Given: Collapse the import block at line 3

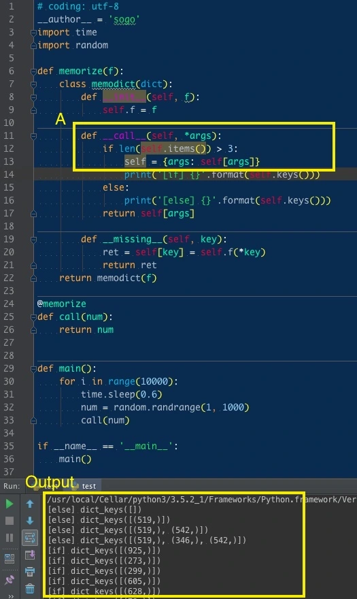Looking at the screenshot, I should pyautogui.click(x=33, y=33).
